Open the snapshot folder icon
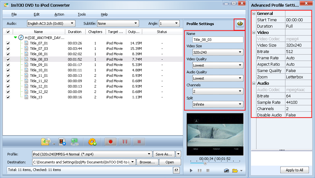The width and height of the screenshot is (315, 178). (x=235, y=171)
